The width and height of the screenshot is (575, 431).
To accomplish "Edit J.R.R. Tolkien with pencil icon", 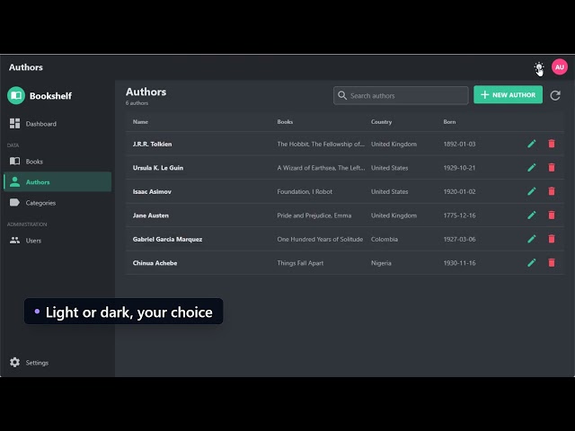I will coord(531,144).
